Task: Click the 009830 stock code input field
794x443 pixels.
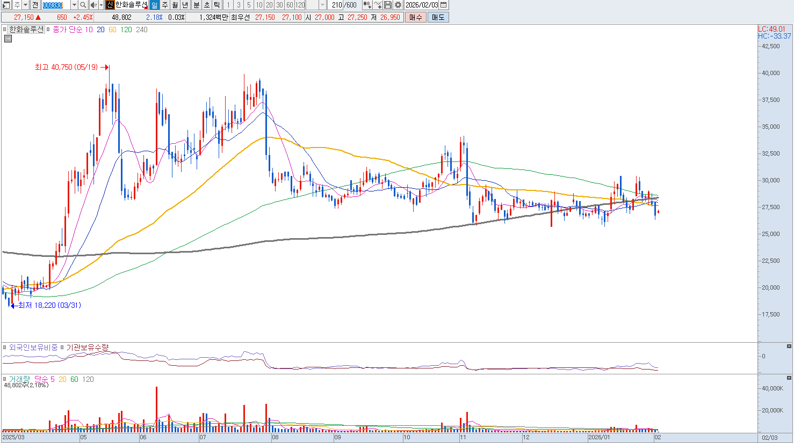Action: 55,5
